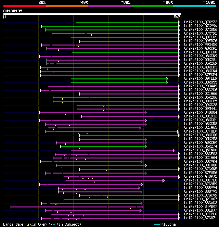Click the UniRef100_B4VB07 label
This screenshot has height=227, width=219.
(201, 206)
